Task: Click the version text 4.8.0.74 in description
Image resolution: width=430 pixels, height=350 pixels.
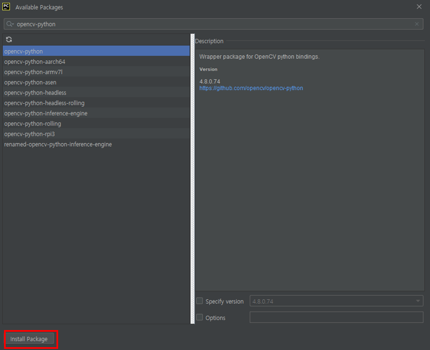Action: (209, 82)
